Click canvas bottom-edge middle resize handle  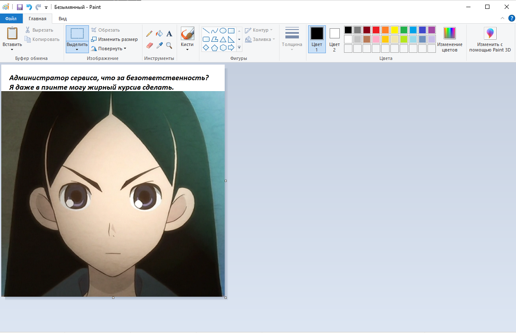(x=113, y=298)
